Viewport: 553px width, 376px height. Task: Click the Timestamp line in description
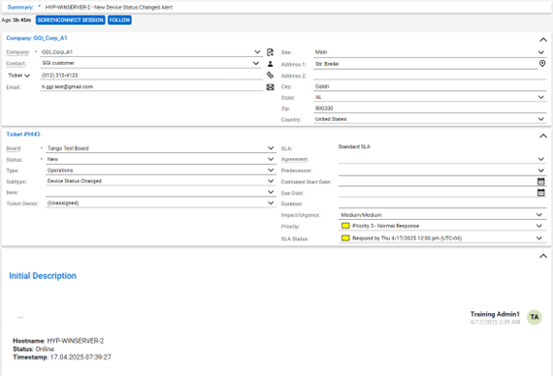62,357
